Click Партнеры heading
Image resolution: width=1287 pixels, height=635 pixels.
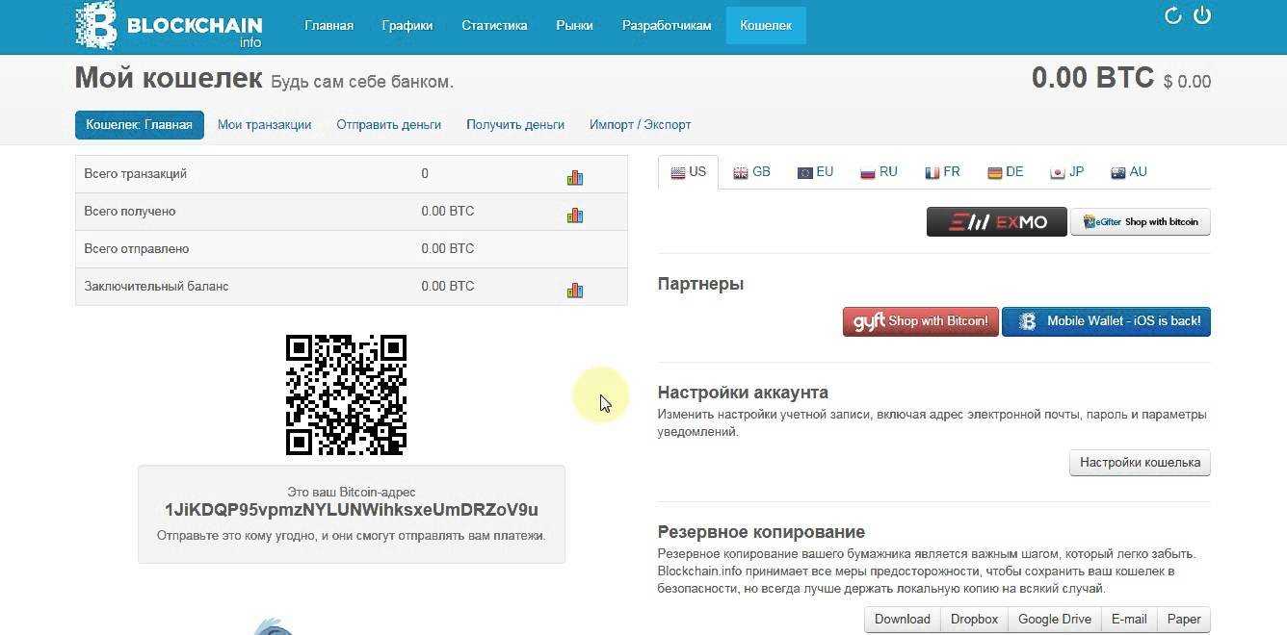[x=700, y=284]
